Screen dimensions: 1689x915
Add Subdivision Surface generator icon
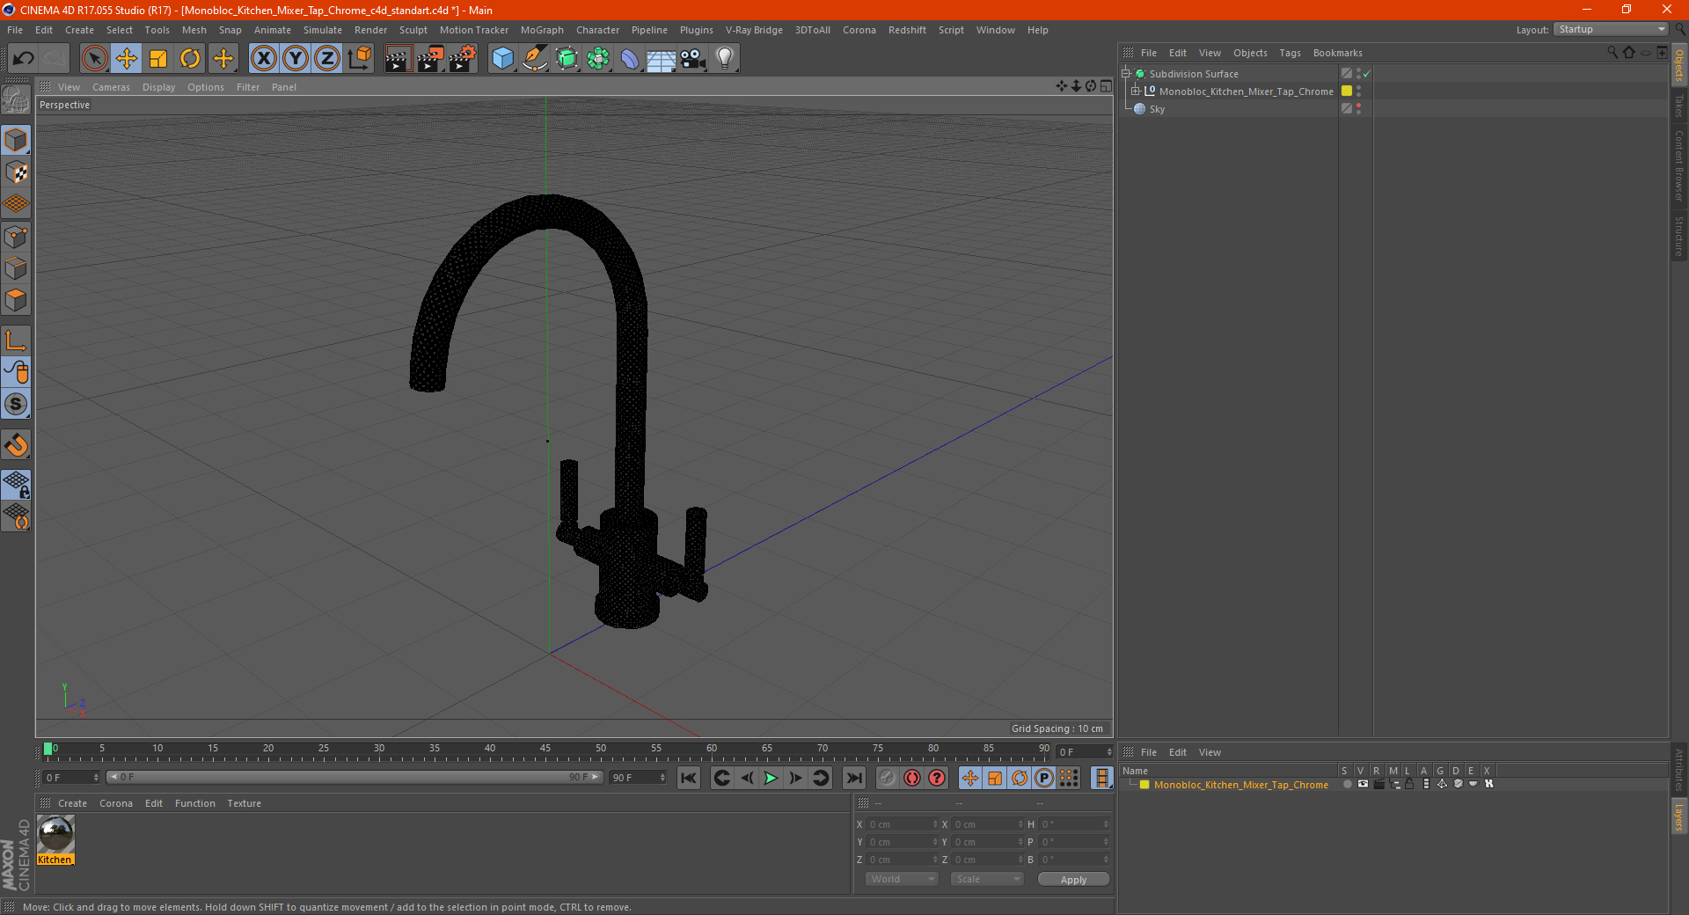[x=567, y=59]
